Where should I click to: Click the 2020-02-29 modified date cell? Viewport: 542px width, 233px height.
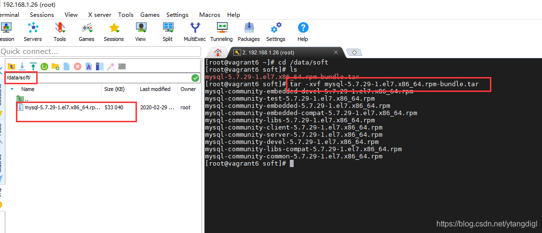pyautogui.click(x=156, y=107)
